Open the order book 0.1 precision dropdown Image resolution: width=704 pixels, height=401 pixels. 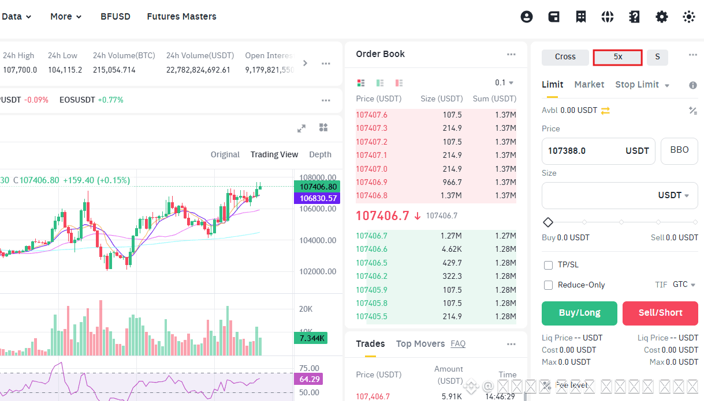click(x=504, y=82)
